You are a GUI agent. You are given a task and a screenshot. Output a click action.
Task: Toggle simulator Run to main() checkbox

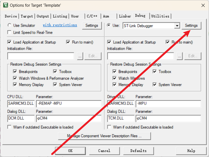pyautogui.click(x=68, y=42)
